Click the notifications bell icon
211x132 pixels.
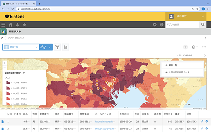17,24
